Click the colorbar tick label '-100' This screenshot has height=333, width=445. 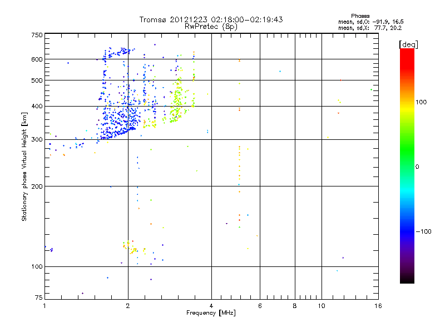click(x=424, y=231)
